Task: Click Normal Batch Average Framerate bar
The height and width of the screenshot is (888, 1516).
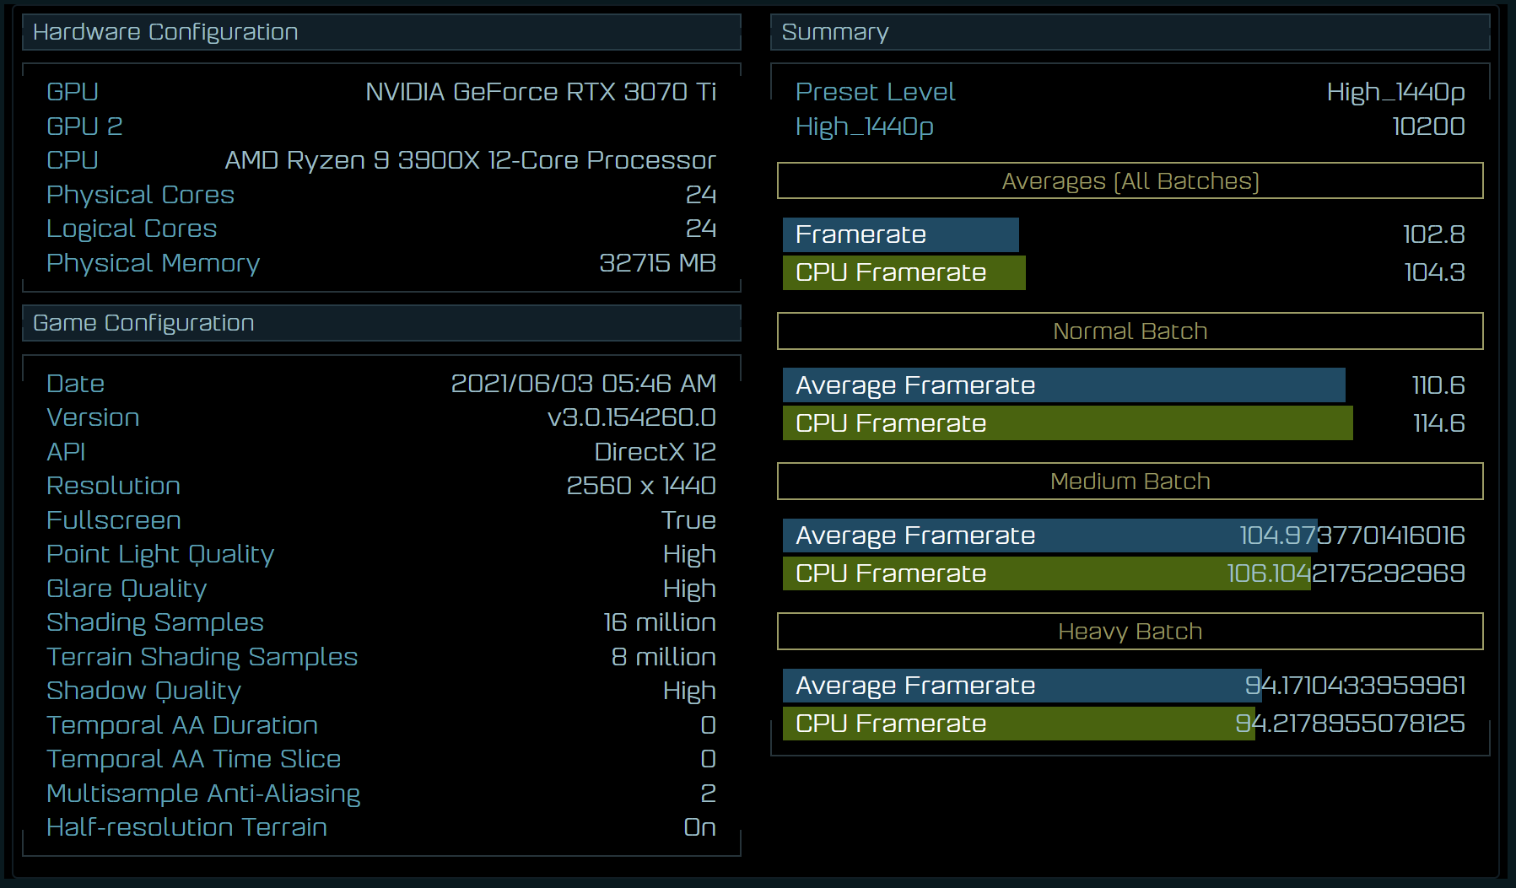Action: pyautogui.click(x=1064, y=385)
